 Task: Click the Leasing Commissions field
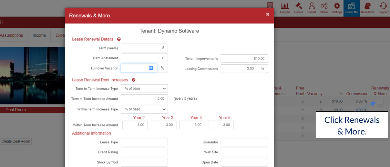[239, 69]
